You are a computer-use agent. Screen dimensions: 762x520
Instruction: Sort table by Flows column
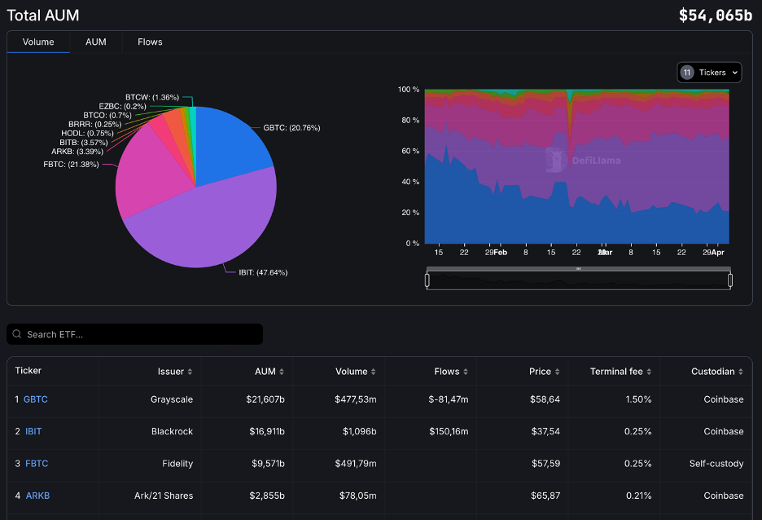(x=451, y=372)
